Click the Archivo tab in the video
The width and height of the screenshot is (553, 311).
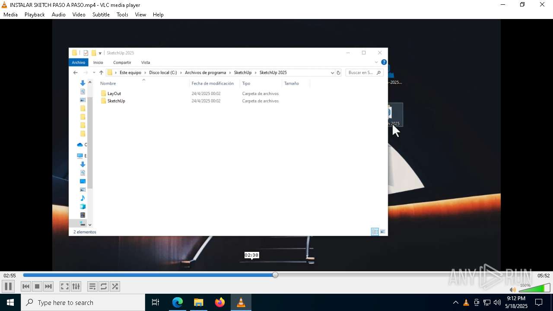pos(79,63)
